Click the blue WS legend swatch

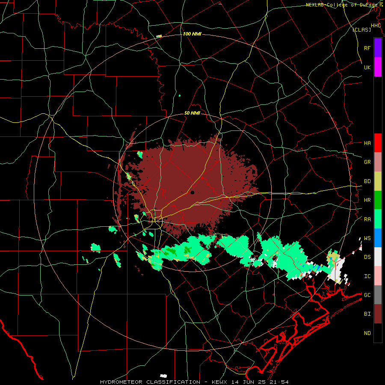378,238
